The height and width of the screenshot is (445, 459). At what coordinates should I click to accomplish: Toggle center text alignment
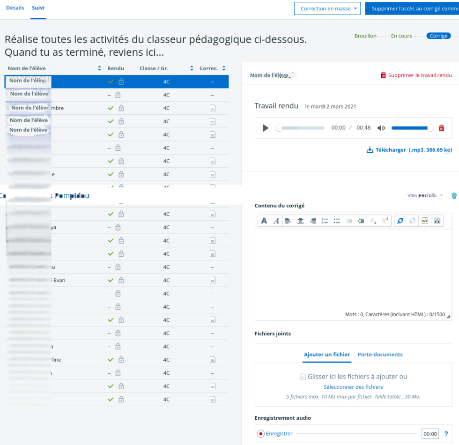(301, 221)
